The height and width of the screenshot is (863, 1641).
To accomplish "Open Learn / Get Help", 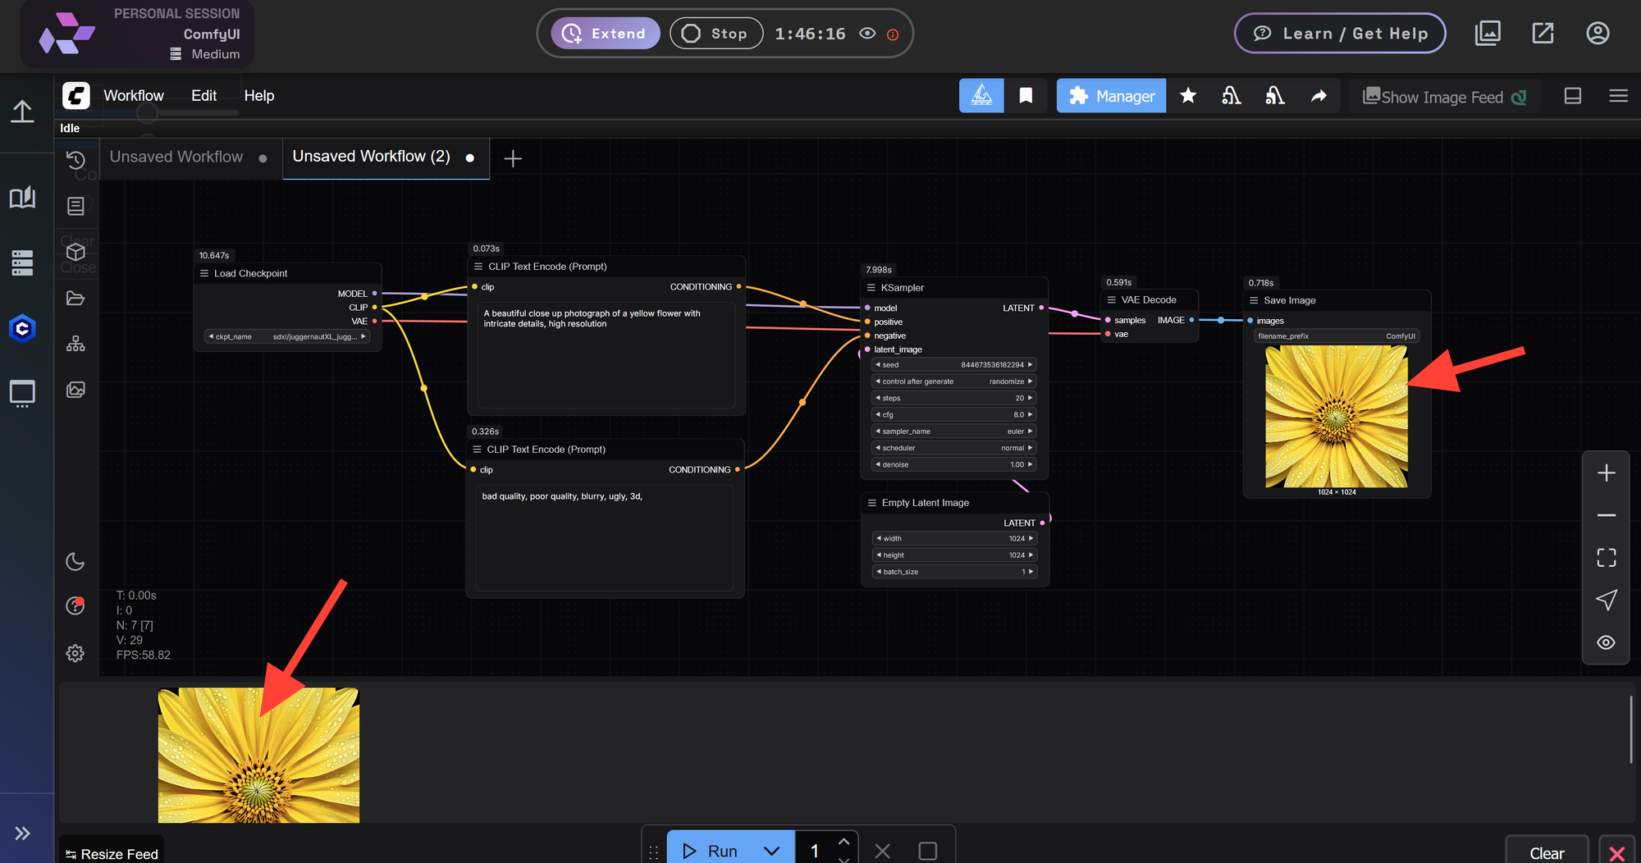I will click(1340, 34).
